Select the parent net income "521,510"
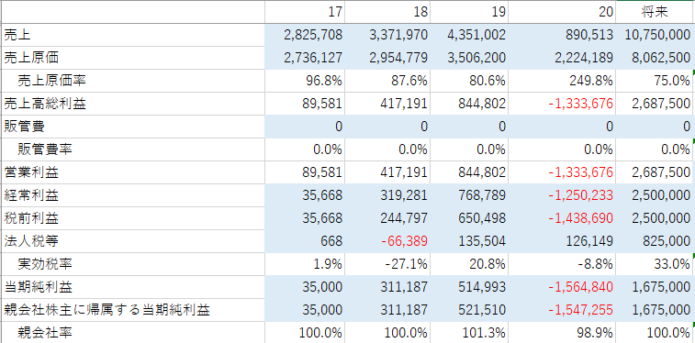The image size is (695, 343). (x=468, y=310)
